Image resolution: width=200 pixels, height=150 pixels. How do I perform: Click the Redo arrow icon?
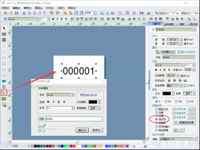(57, 13)
